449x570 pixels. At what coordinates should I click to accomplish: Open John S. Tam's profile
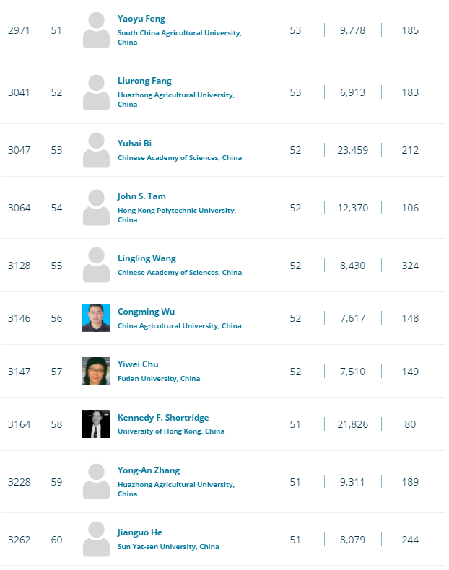pos(141,196)
